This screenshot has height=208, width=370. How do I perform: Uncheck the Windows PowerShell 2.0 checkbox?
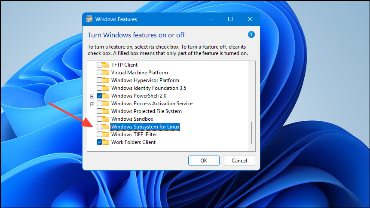[99, 96]
